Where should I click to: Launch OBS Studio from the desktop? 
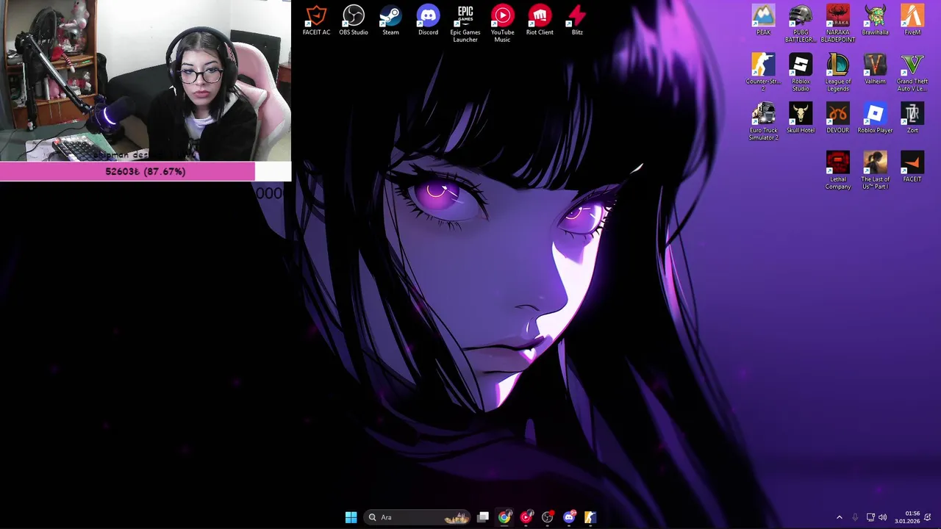[354, 20]
